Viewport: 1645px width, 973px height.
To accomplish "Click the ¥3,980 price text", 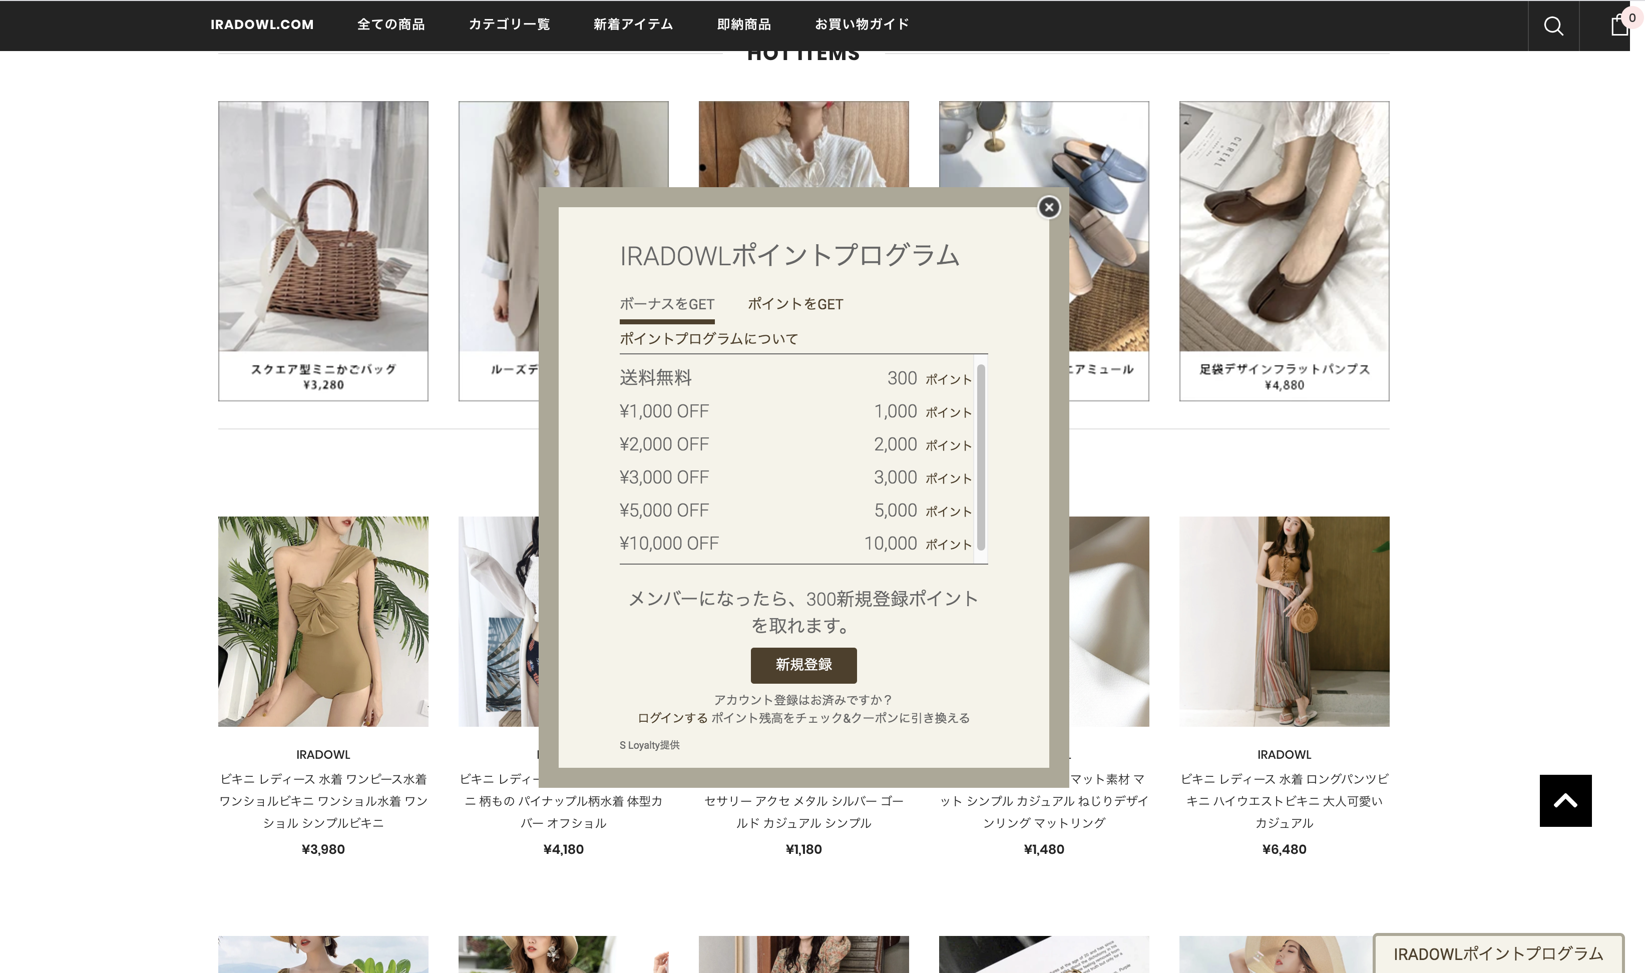I will [x=323, y=849].
